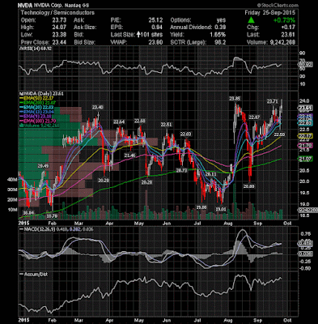
Task: Click the Accum/Dist indicator label
Action: tap(34, 274)
